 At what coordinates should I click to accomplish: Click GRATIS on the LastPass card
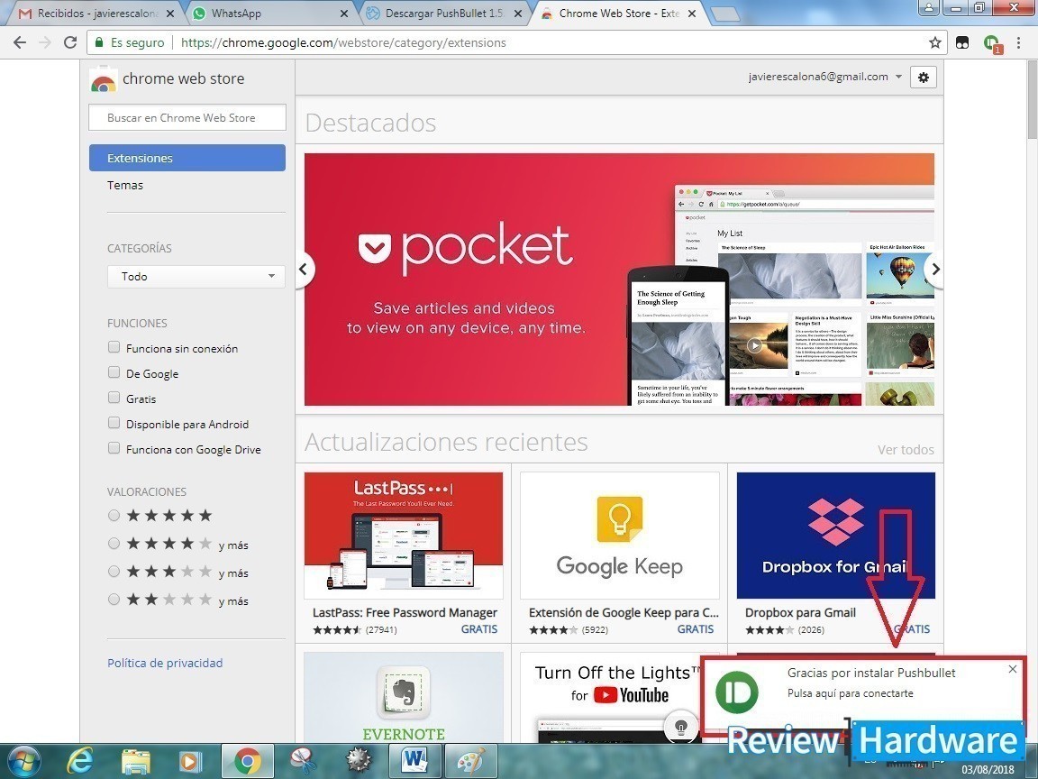tap(479, 629)
